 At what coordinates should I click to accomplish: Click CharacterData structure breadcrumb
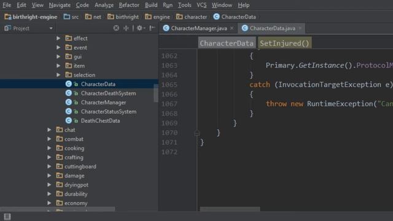227,43
